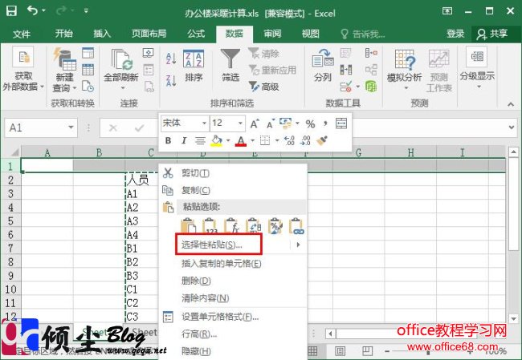Decrease decimal places in mini toolbar
The height and width of the screenshot is (360, 522).
point(305,140)
